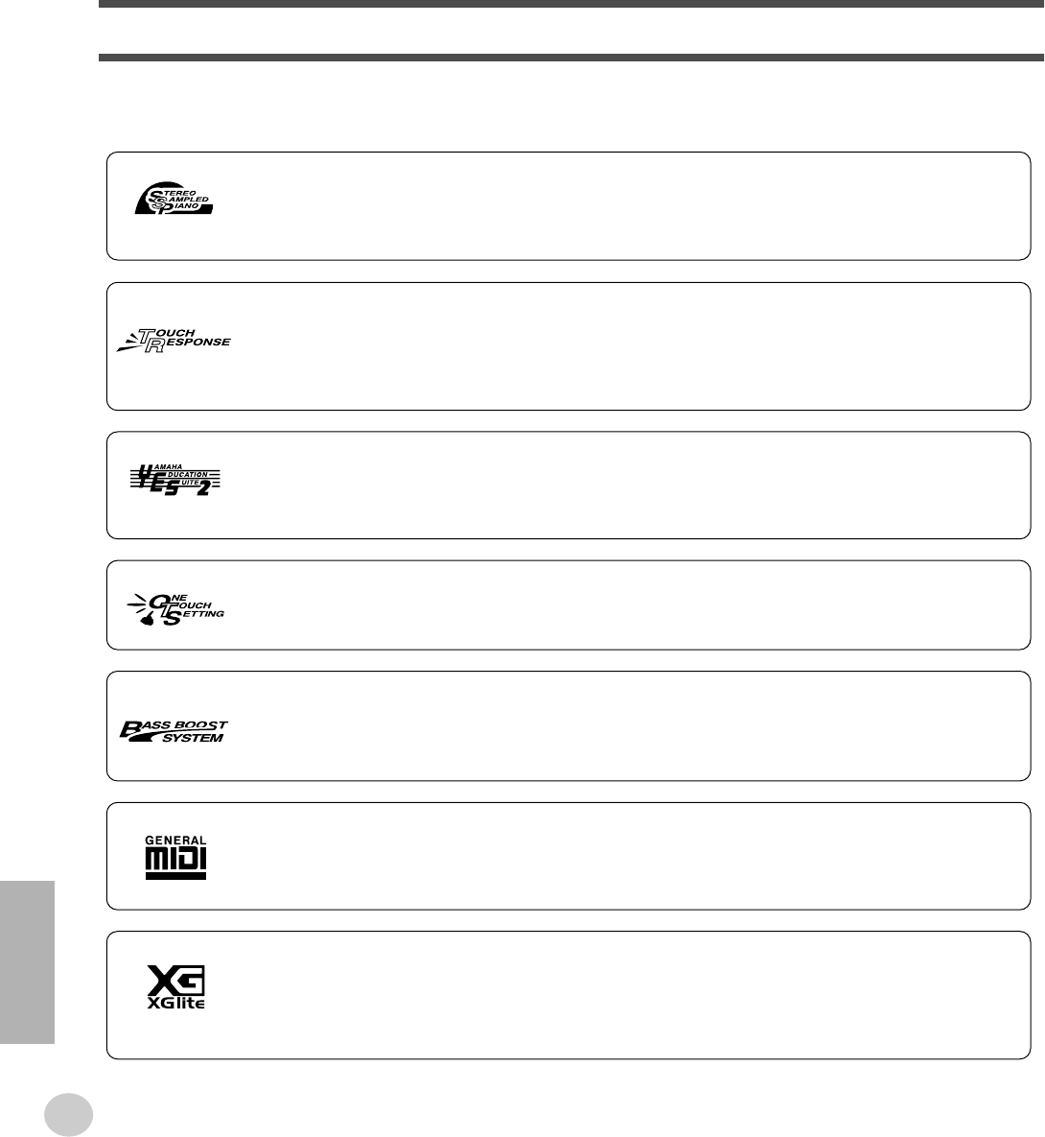Select the gray vertical side tab
Screen dimensions: 1045x1137
[x=27, y=959]
